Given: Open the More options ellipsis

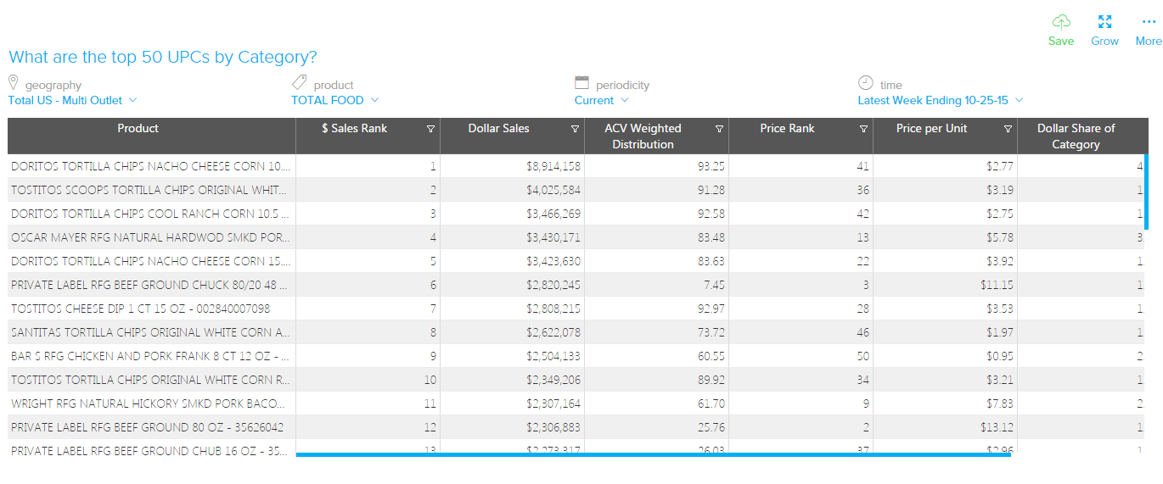Looking at the screenshot, I should pos(1149,22).
